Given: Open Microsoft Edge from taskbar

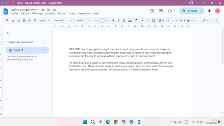Looking at the screenshot, I should click(108, 122).
